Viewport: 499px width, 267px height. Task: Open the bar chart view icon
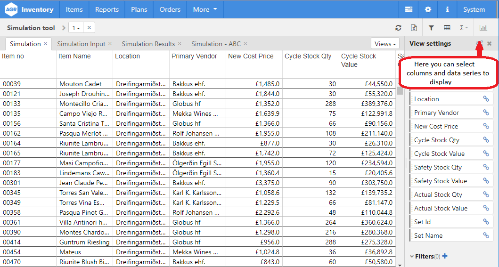tap(483, 28)
